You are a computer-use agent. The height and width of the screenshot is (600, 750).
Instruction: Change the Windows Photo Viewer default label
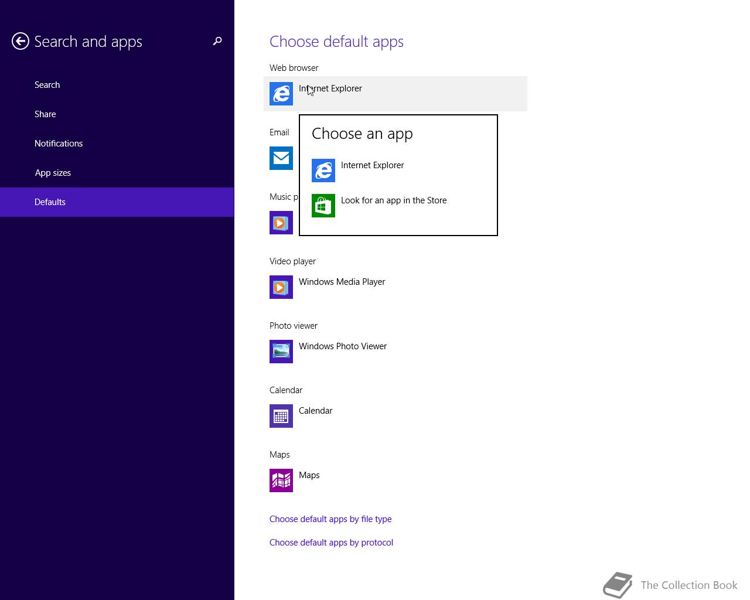(x=343, y=346)
